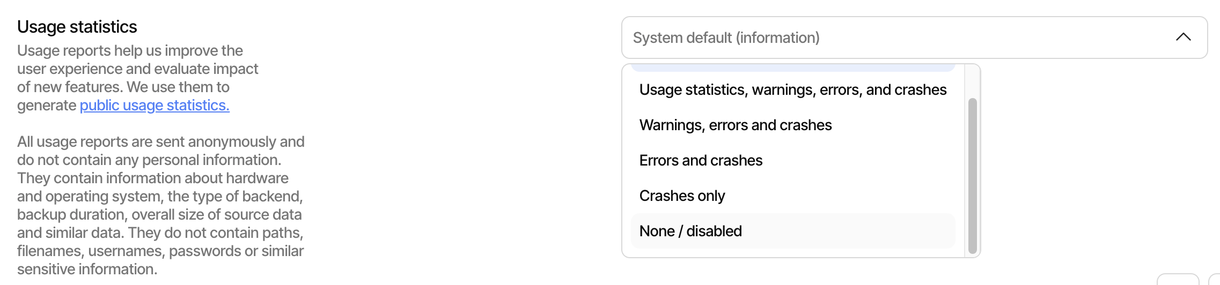This screenshot has height=285, width=1220.
Task: Open the 'public usage statistics' link
Action: [155, 106]
